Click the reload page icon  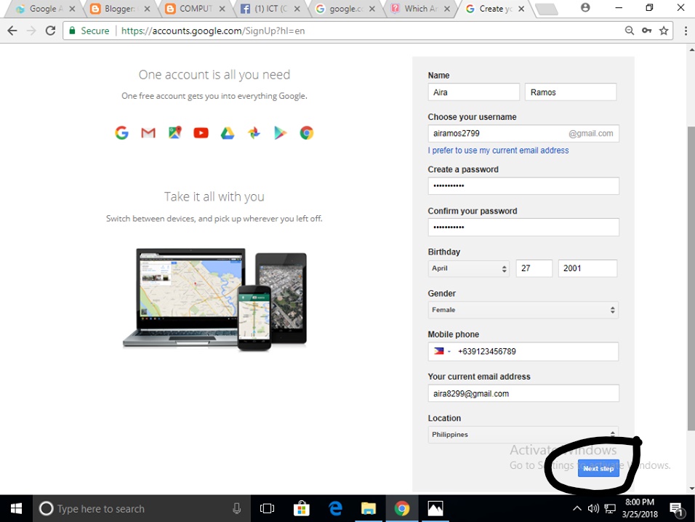(x=50, y=31)
